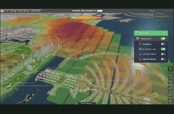The image size is (174, 114).
Task: Click the bottom center data button
Action: [86, 103]
